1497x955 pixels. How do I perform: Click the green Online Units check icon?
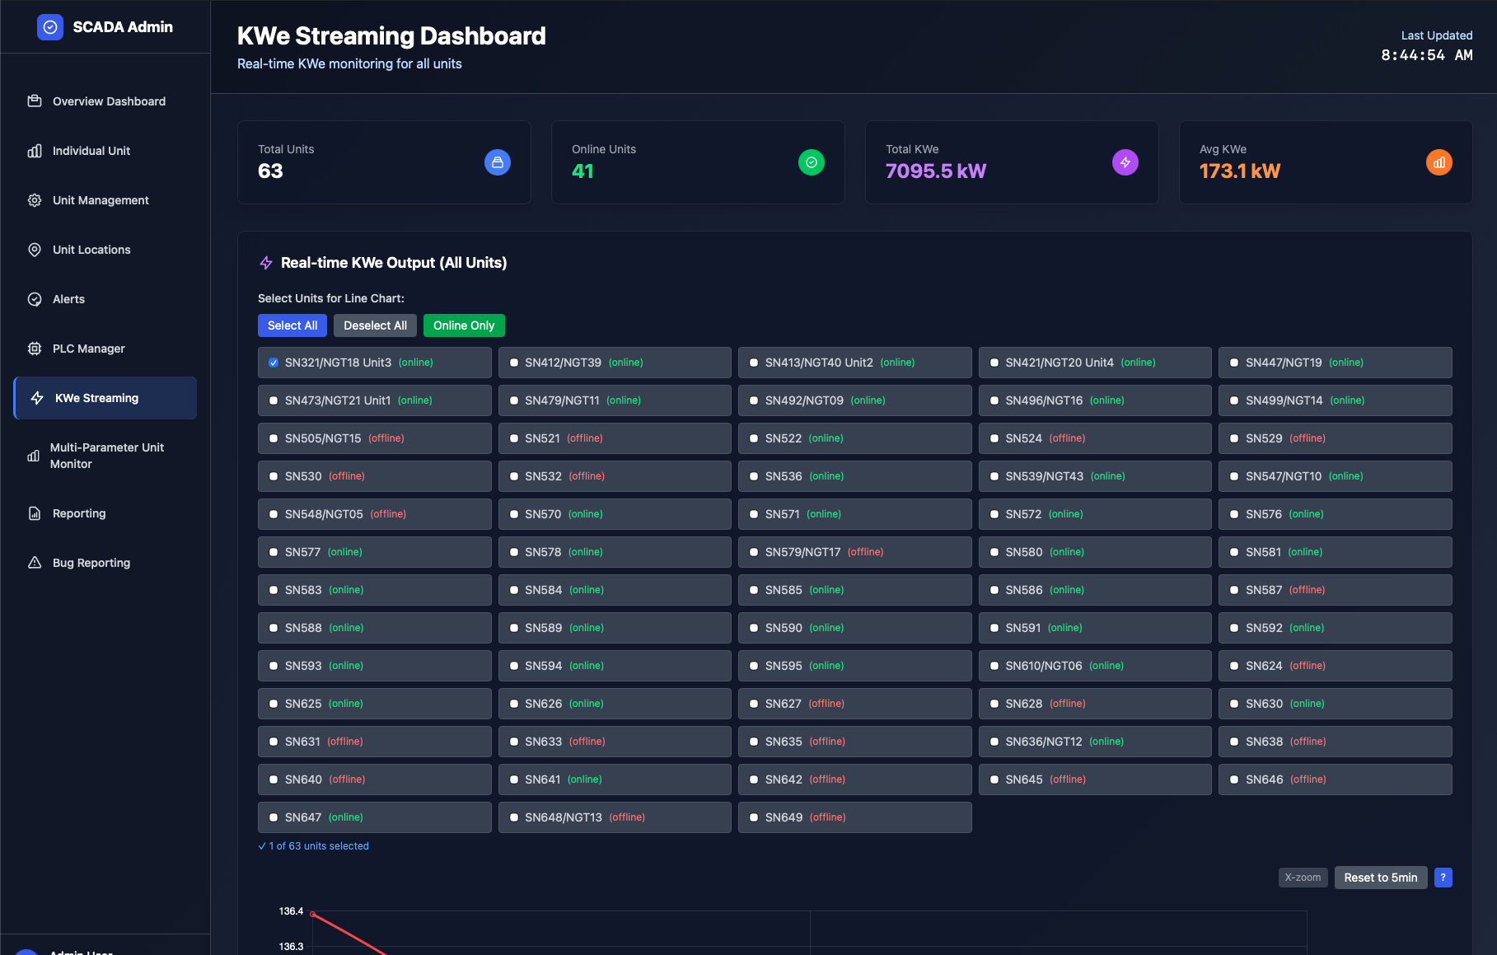click(x=812, y=162)
